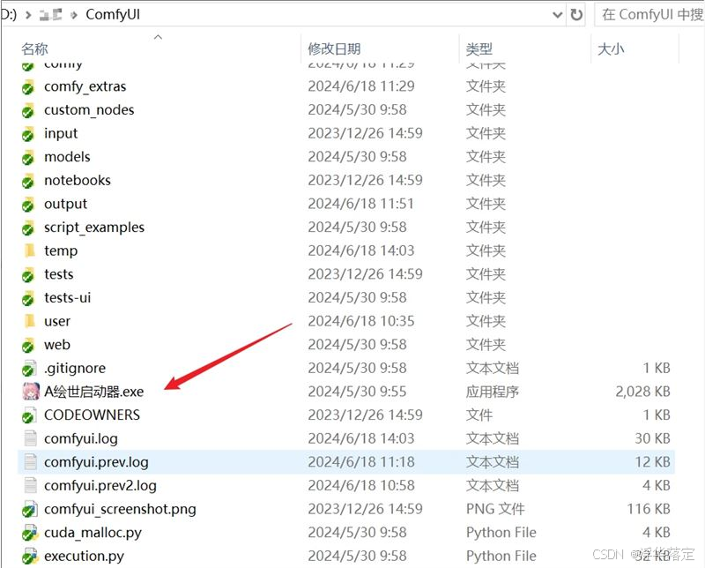Select the tests-ui folder name
This screenshot has width=705, height=568.
click(x=68, y=297)
